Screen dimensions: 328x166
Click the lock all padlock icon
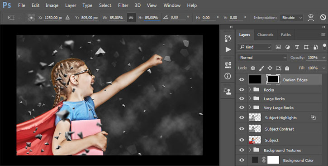click(x=287, y=68)
